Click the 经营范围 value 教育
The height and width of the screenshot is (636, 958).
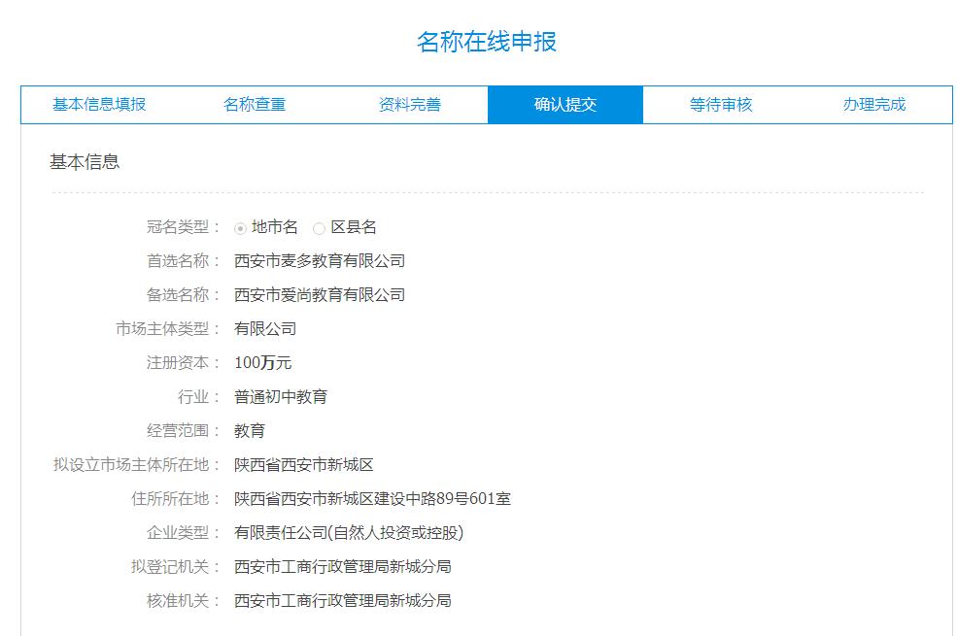click(x=250, y=431)
